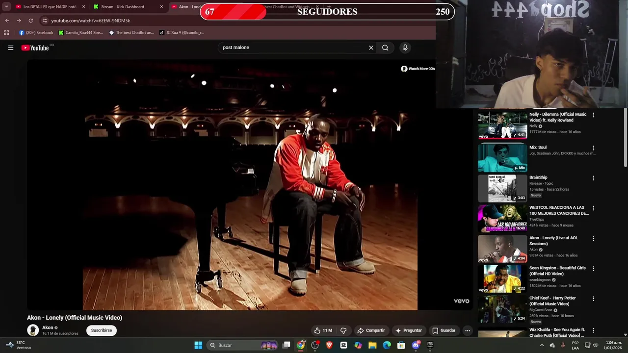
Task: Open Discord from taskbar
Action: 416,345
